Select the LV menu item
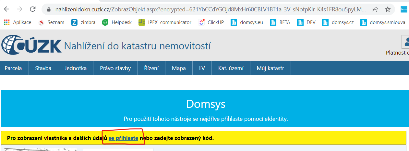The width and height of the screenshot is (409, 151). tap(202, 68)
